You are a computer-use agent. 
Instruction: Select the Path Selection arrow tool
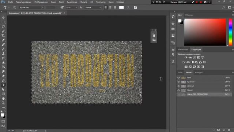[3, 89]
